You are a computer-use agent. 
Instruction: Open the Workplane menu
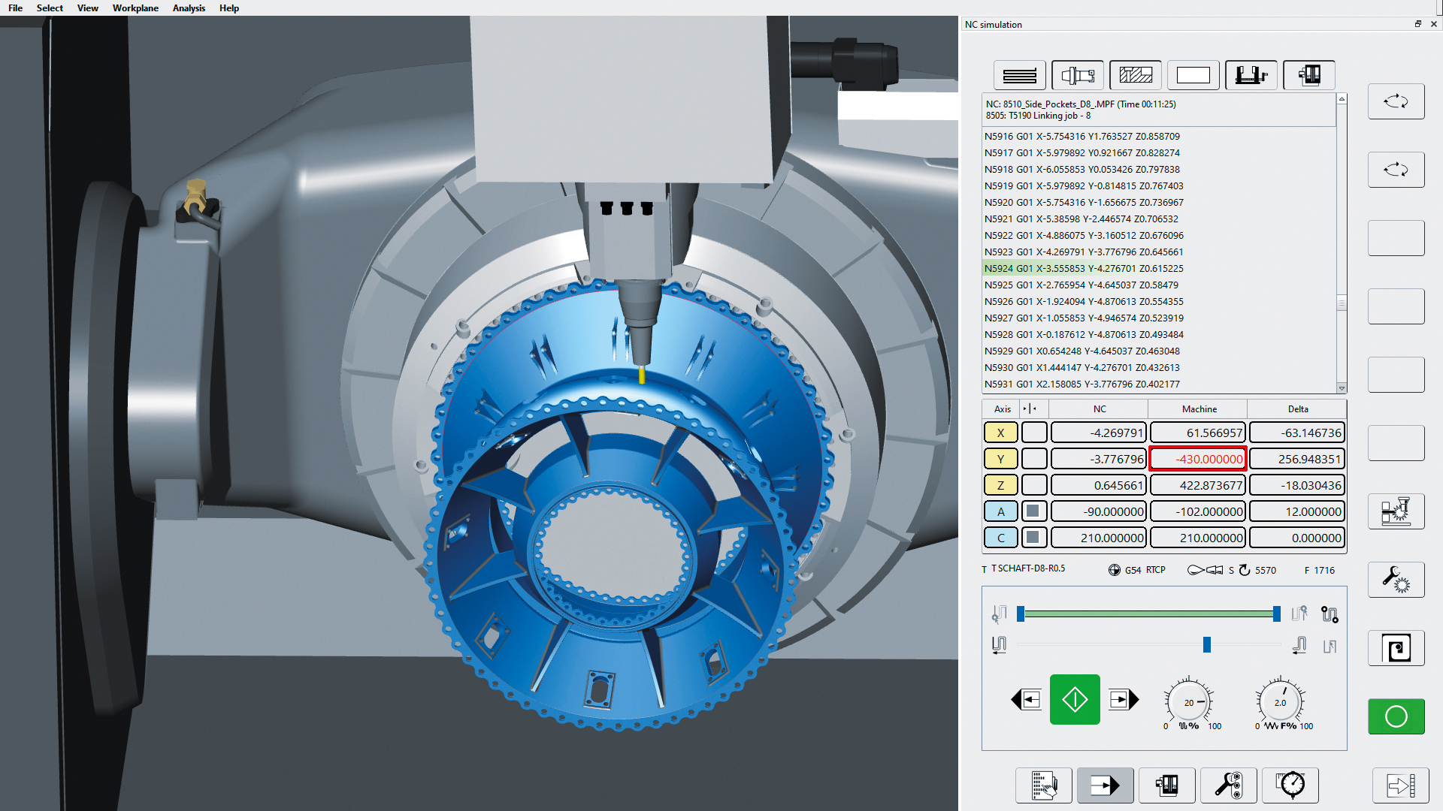click(135, 8)
